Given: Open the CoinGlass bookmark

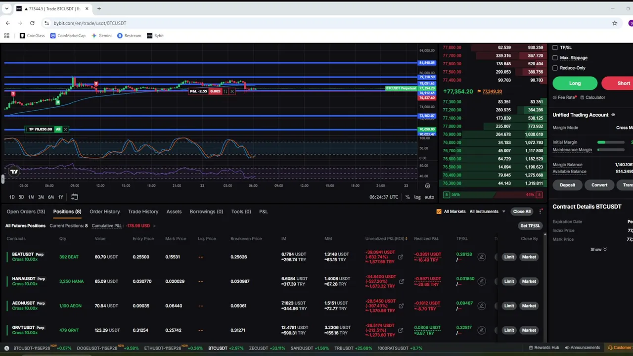Looking at the screenshot, I should (32, 36).
